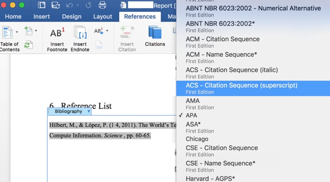Open Next Footnote dropdown arrow
This screenshot has height=182, width=330.
click(x=107, y=31)
